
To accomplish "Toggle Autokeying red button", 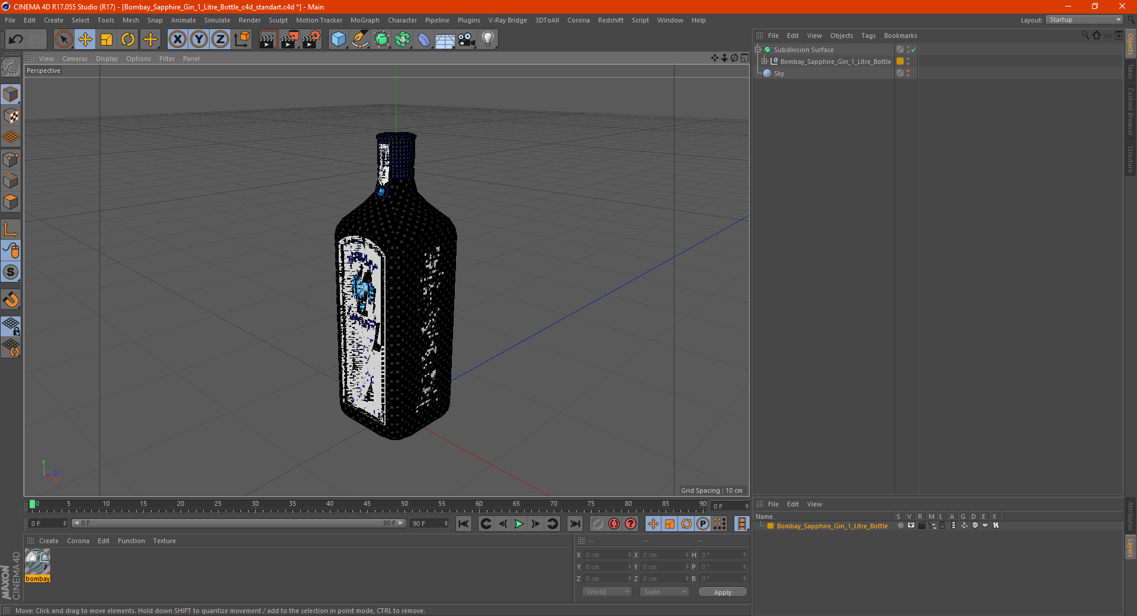I will click(614, 524).
